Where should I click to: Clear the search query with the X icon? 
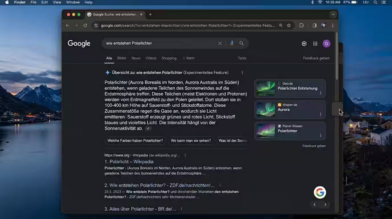click(x=220, y=43)
